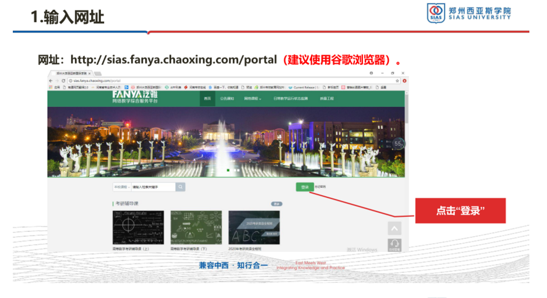The width and height of the screenshot is (547, 298).
Task: Click the scroll-to-top arrow icon
Action: [394, 228]
